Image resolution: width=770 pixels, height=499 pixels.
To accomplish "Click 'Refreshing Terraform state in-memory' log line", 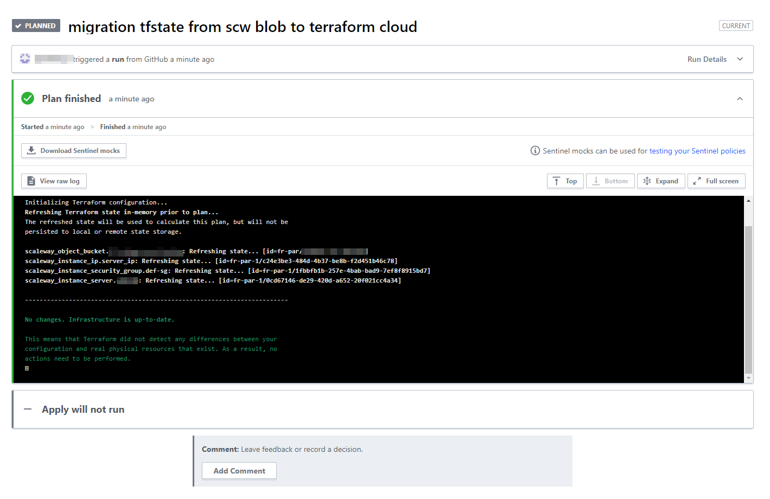I will [x=122, y=212].
